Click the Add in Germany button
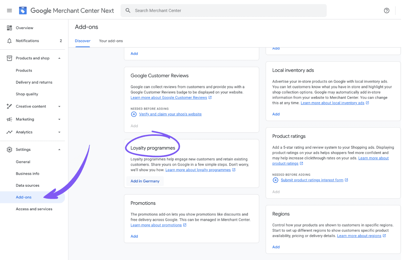Viewport: 406px width, 260px height. click(145, 181)
